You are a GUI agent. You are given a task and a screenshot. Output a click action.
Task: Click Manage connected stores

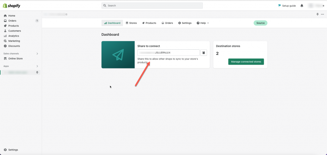[x=246, y=62]
